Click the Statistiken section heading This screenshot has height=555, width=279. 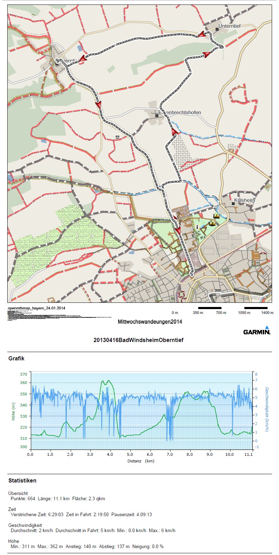point(22,480)
